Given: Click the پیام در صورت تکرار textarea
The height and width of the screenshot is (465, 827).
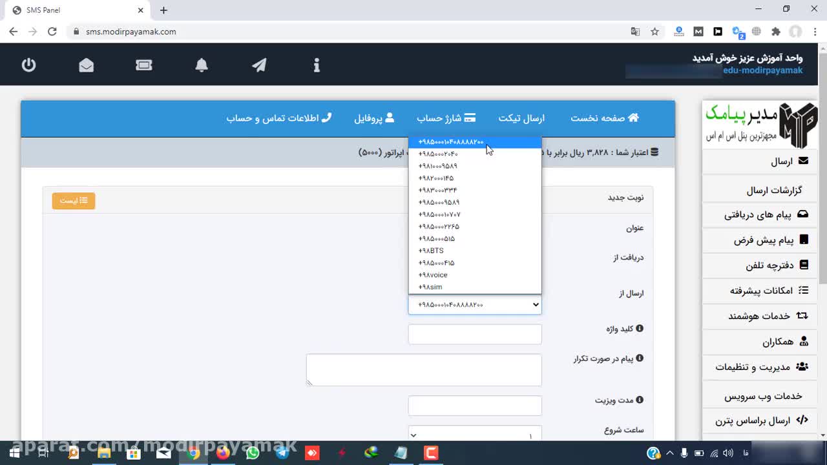Looking at the screenshot, I should pyautogui.click(x=424, y=369).
